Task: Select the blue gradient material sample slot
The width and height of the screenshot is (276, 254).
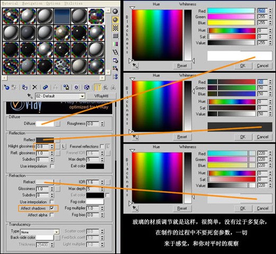Action: 62,16
